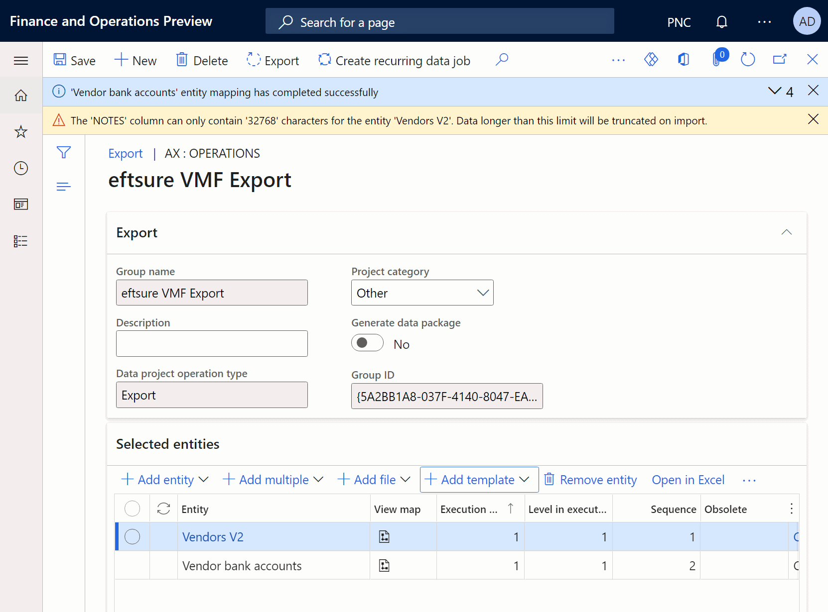828x612 pixels.
Task: Toggle select-all circle in grid header
Action: pos(132,509)
